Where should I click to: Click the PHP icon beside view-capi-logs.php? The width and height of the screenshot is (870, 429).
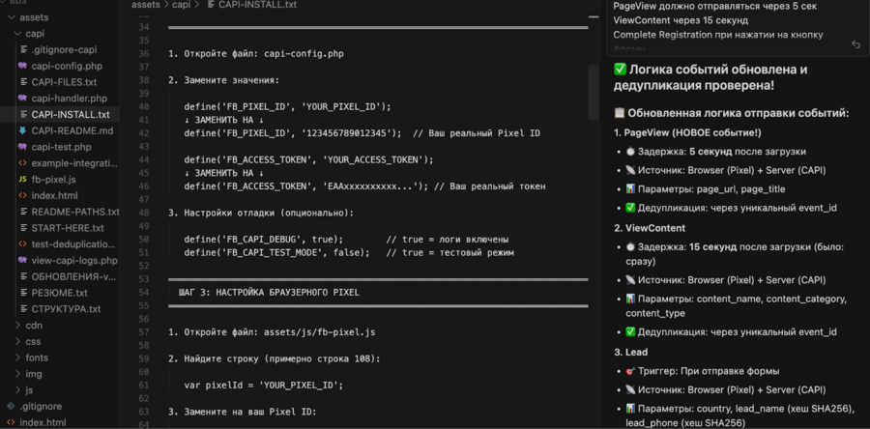point(22,261)
